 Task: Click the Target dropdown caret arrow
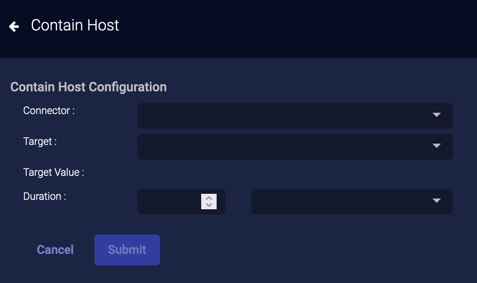tap(436, 146)
